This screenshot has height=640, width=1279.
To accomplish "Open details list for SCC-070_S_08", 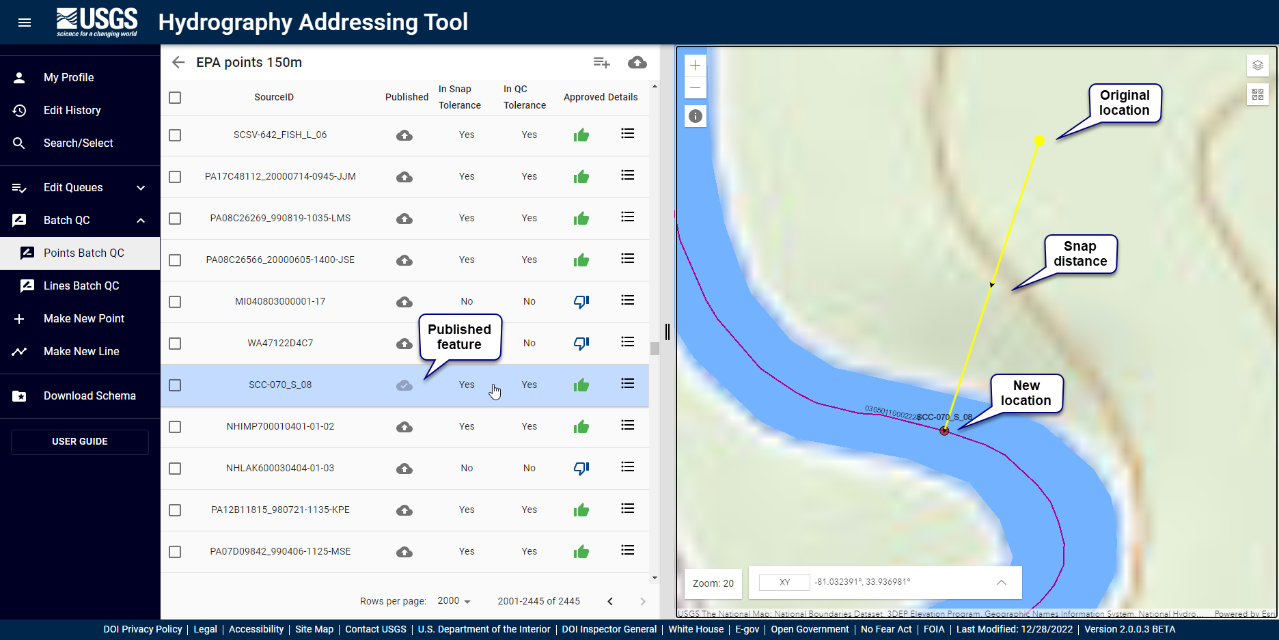I will pos(627,384).
